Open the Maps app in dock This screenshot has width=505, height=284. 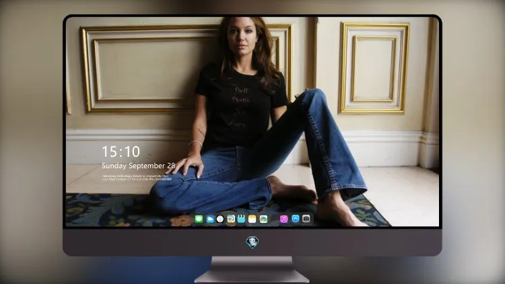click(230, 219)
